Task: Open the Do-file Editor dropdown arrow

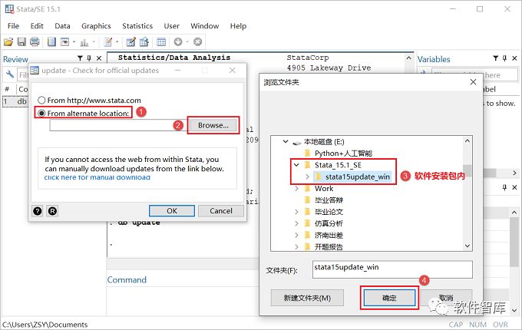Action: pyautogui.click(x=117, y=42)
